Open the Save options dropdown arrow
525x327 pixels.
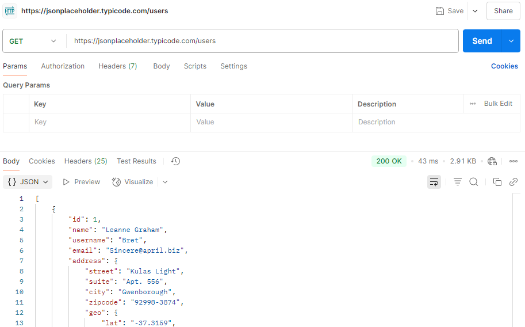point(475,11)
